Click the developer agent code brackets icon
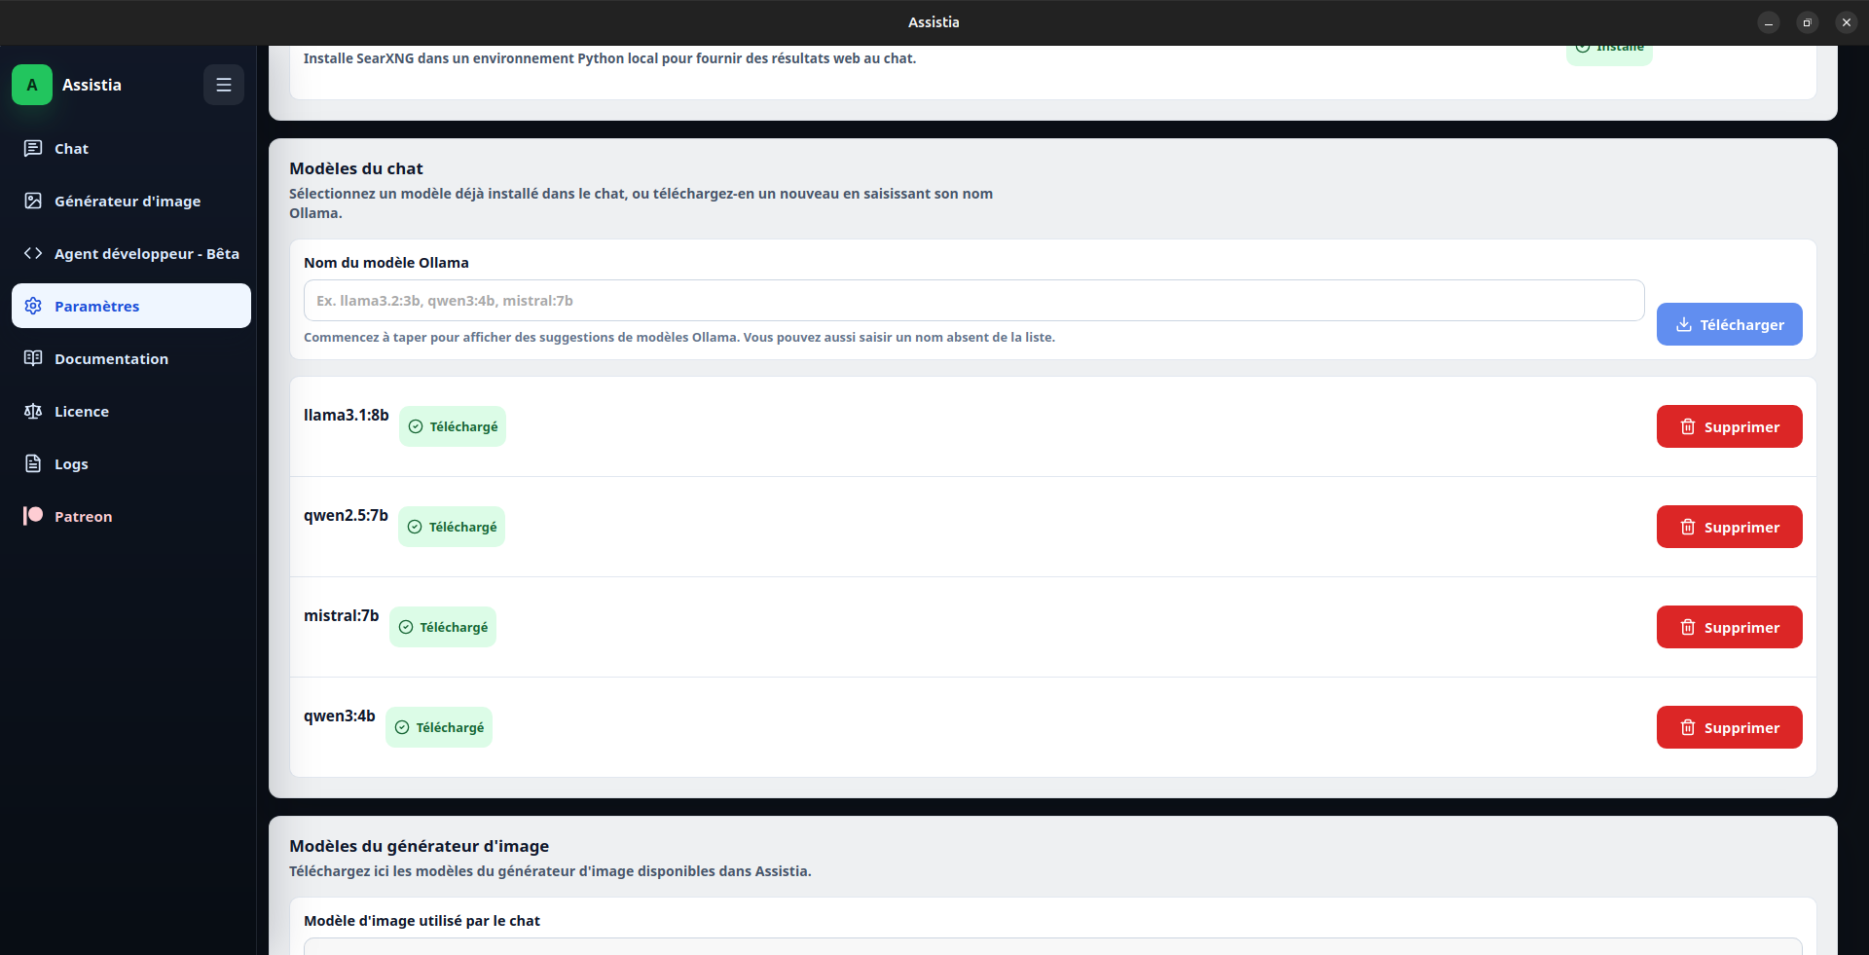 (x=33, y=253)
